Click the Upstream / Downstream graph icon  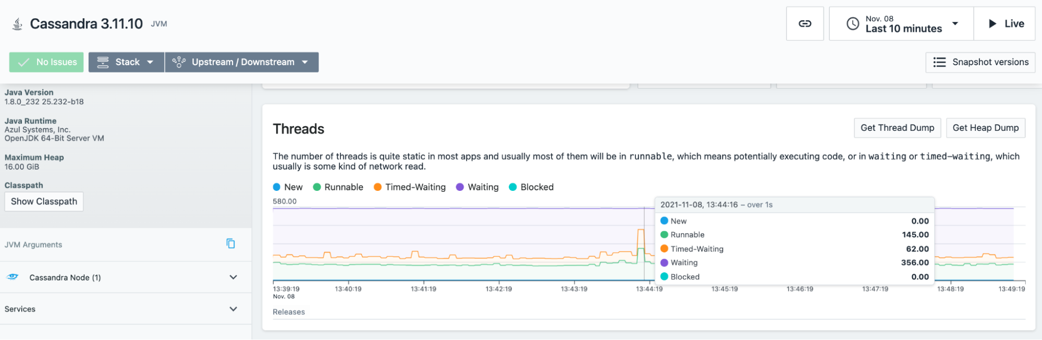[x=179, y=62]
